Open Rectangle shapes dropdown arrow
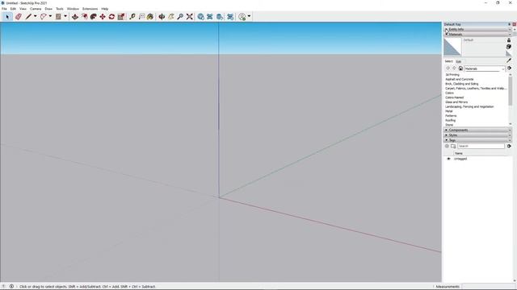The width and height of the screenshot is (517, 290). (65, 16)
